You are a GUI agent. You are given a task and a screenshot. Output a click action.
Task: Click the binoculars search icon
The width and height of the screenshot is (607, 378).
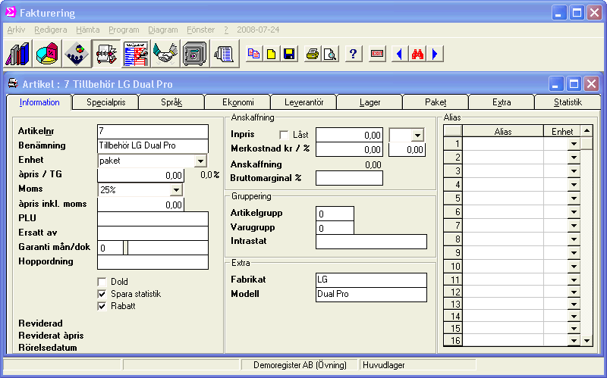click(416, 55)
